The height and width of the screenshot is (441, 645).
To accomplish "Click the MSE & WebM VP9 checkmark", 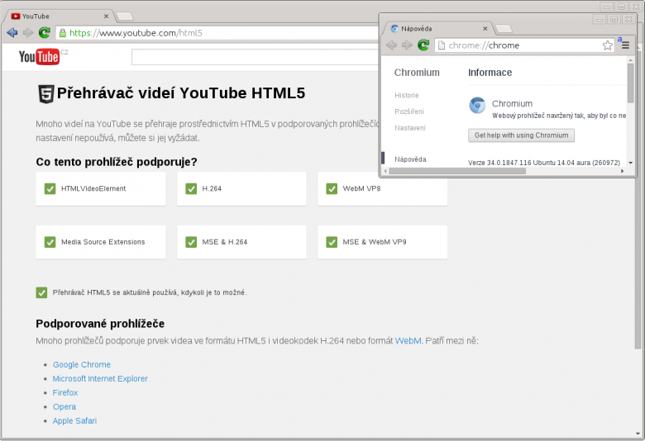I will [x=332, y=242].
